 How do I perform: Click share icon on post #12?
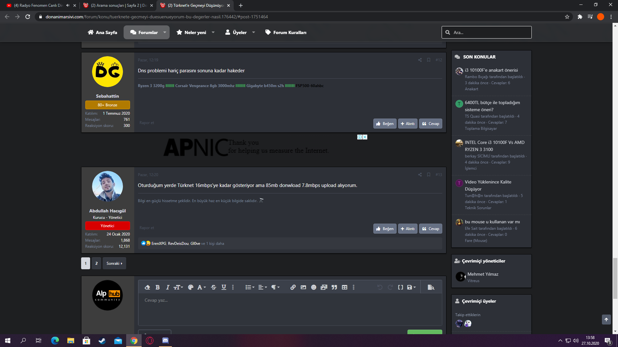click(420, 60)
